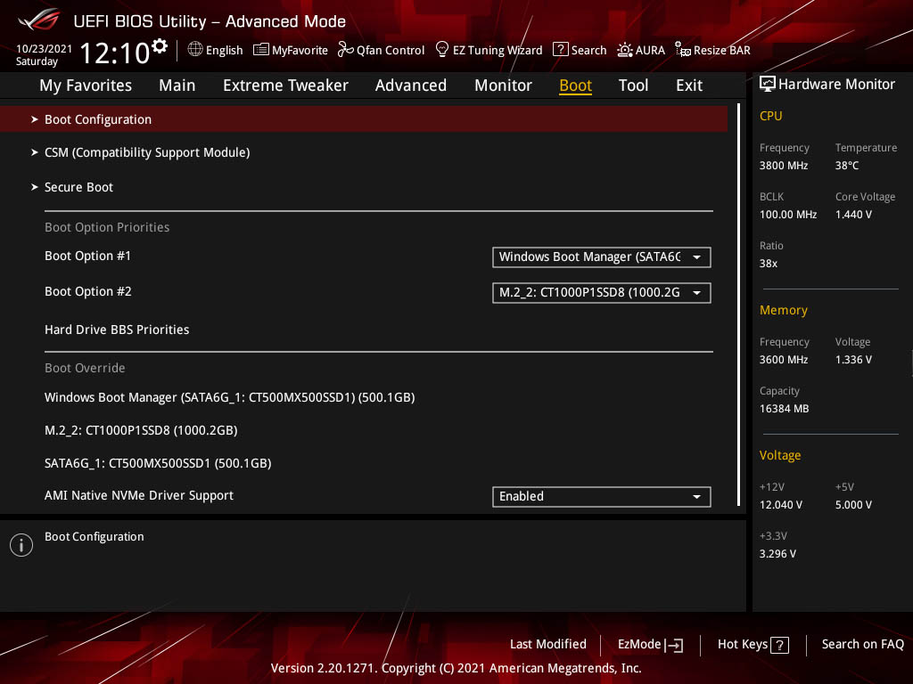This screenshot has height=684, width=913.
Task: Open the Monitor tab
Action: (x=503, y=85)
